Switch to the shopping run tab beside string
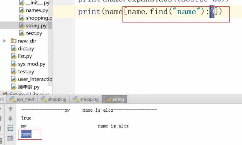 pyautogui.click(x=86, y=99)
